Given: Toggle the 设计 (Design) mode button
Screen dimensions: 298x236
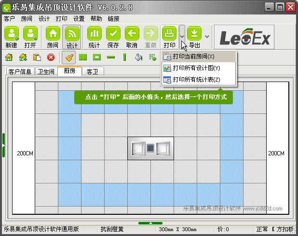Looking at the screenshot, I should [72, 37].
